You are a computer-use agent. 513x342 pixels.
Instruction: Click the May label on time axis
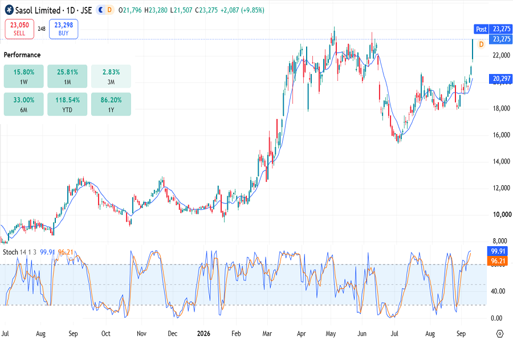(331, 333)
